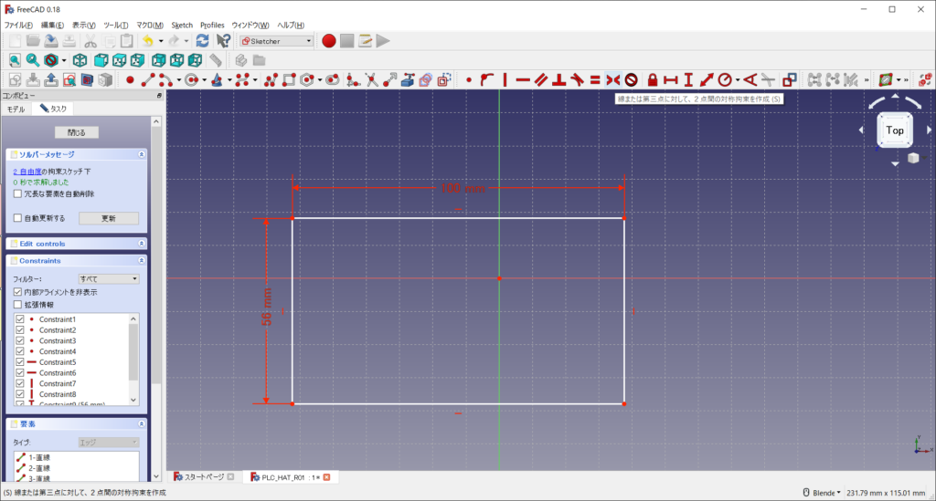
Task: Activate the create rectangle tool
Action: click(x=289, y=79)
